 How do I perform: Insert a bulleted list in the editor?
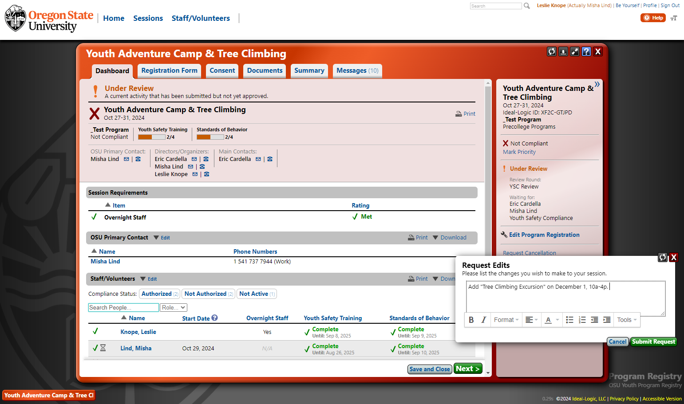point(570,320)
